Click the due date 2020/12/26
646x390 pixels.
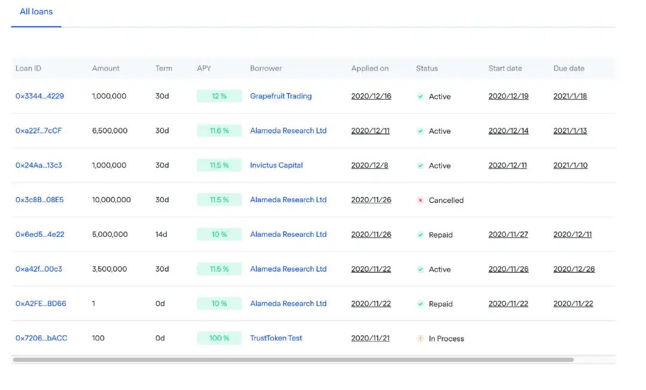574,269
